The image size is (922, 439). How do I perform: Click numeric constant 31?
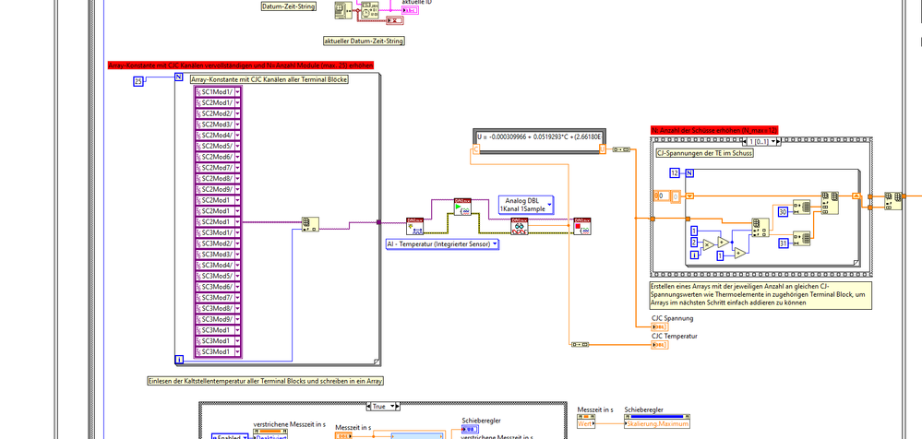(784, 243)
